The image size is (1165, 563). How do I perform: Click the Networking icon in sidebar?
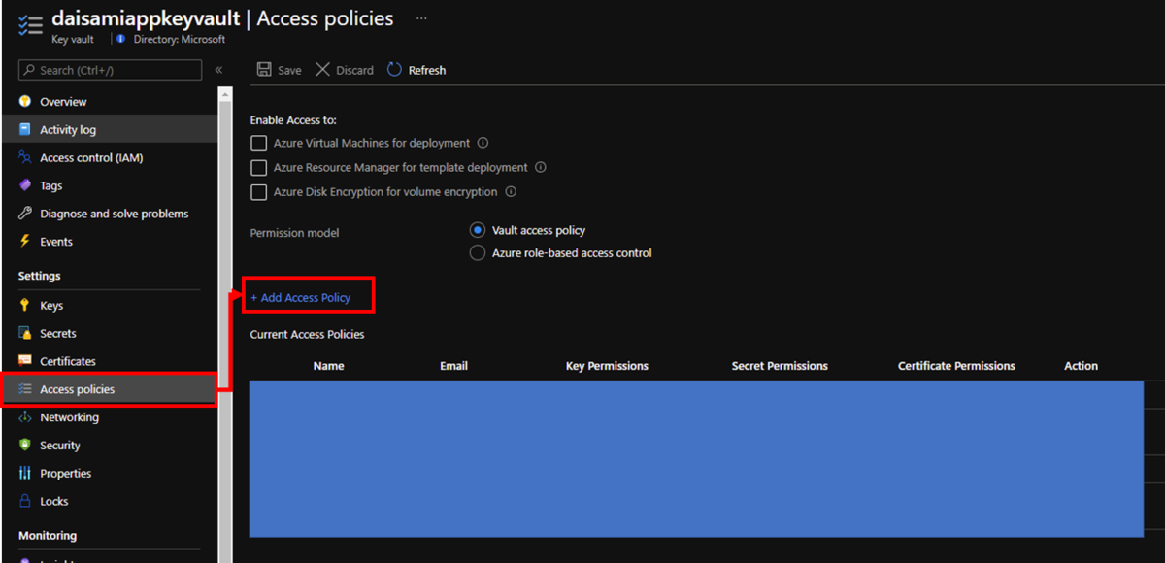25,417
